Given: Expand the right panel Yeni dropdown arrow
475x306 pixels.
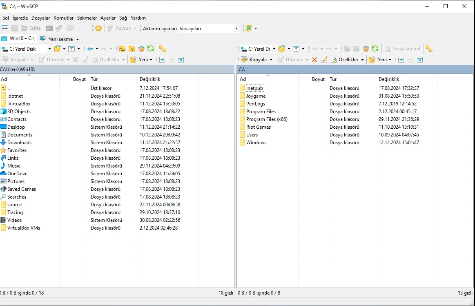Looking at the screenshot, I should (390, 60).
